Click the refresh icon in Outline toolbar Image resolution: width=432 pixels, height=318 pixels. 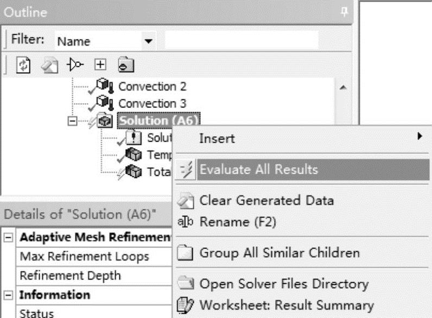point(23,65)
